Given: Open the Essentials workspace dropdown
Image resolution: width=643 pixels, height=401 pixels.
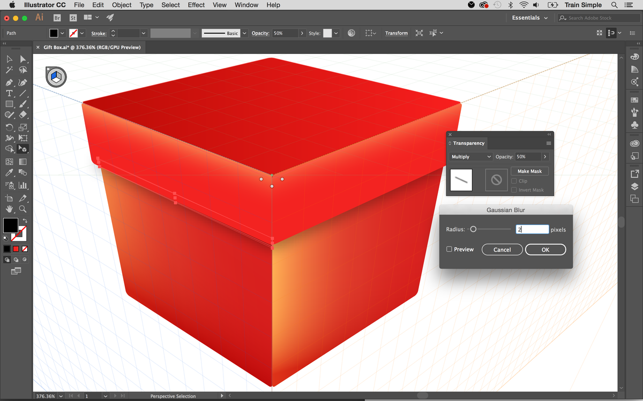Looking at the screenshot, I should [x=528, y=17].
